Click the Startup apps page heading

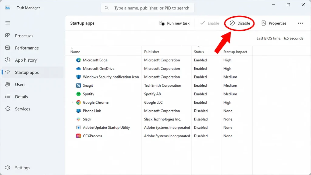pyautogui.click(x=82, y=23)
